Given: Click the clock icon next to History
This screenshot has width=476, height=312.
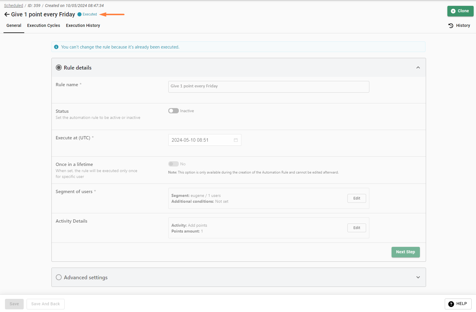Looking at the screenshot, I should point(451,26).
